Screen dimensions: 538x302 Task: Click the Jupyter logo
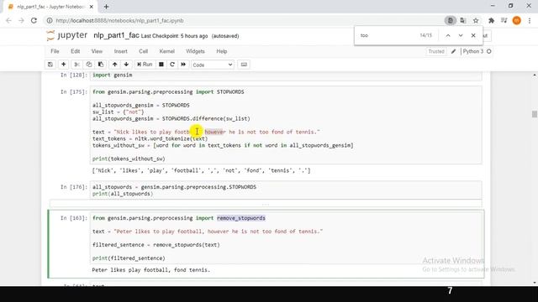pyautogui.click(x=67, y=35)
